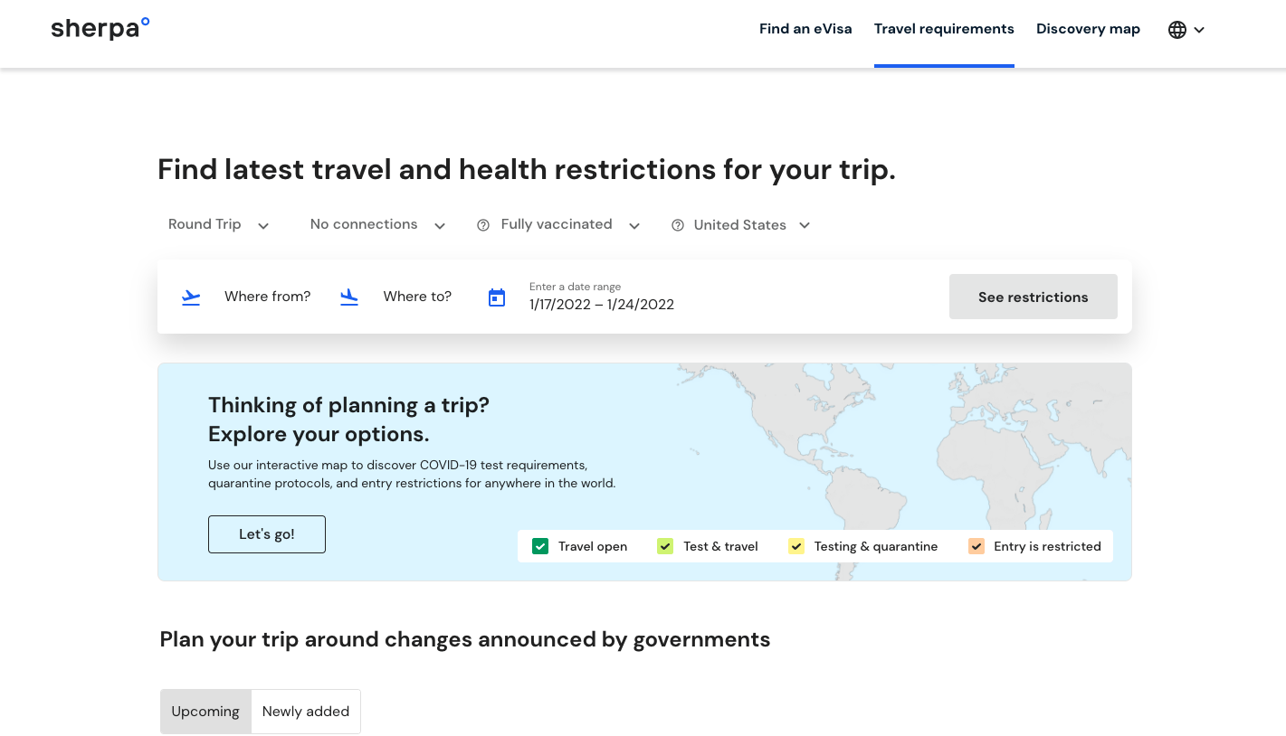Click the sherpa logo

click(x=100, y=28)
